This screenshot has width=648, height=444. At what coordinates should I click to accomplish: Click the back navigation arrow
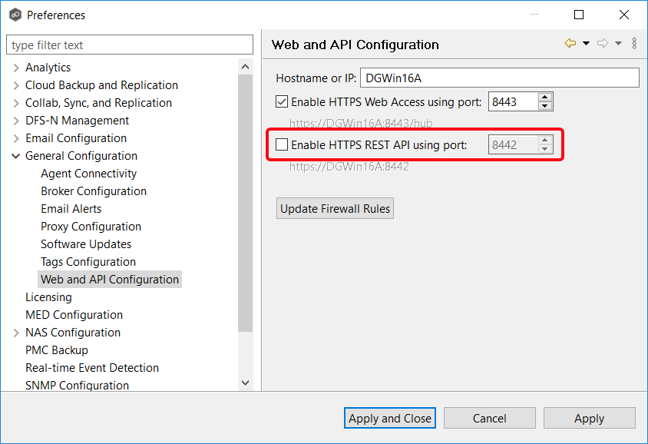(569, 43)
